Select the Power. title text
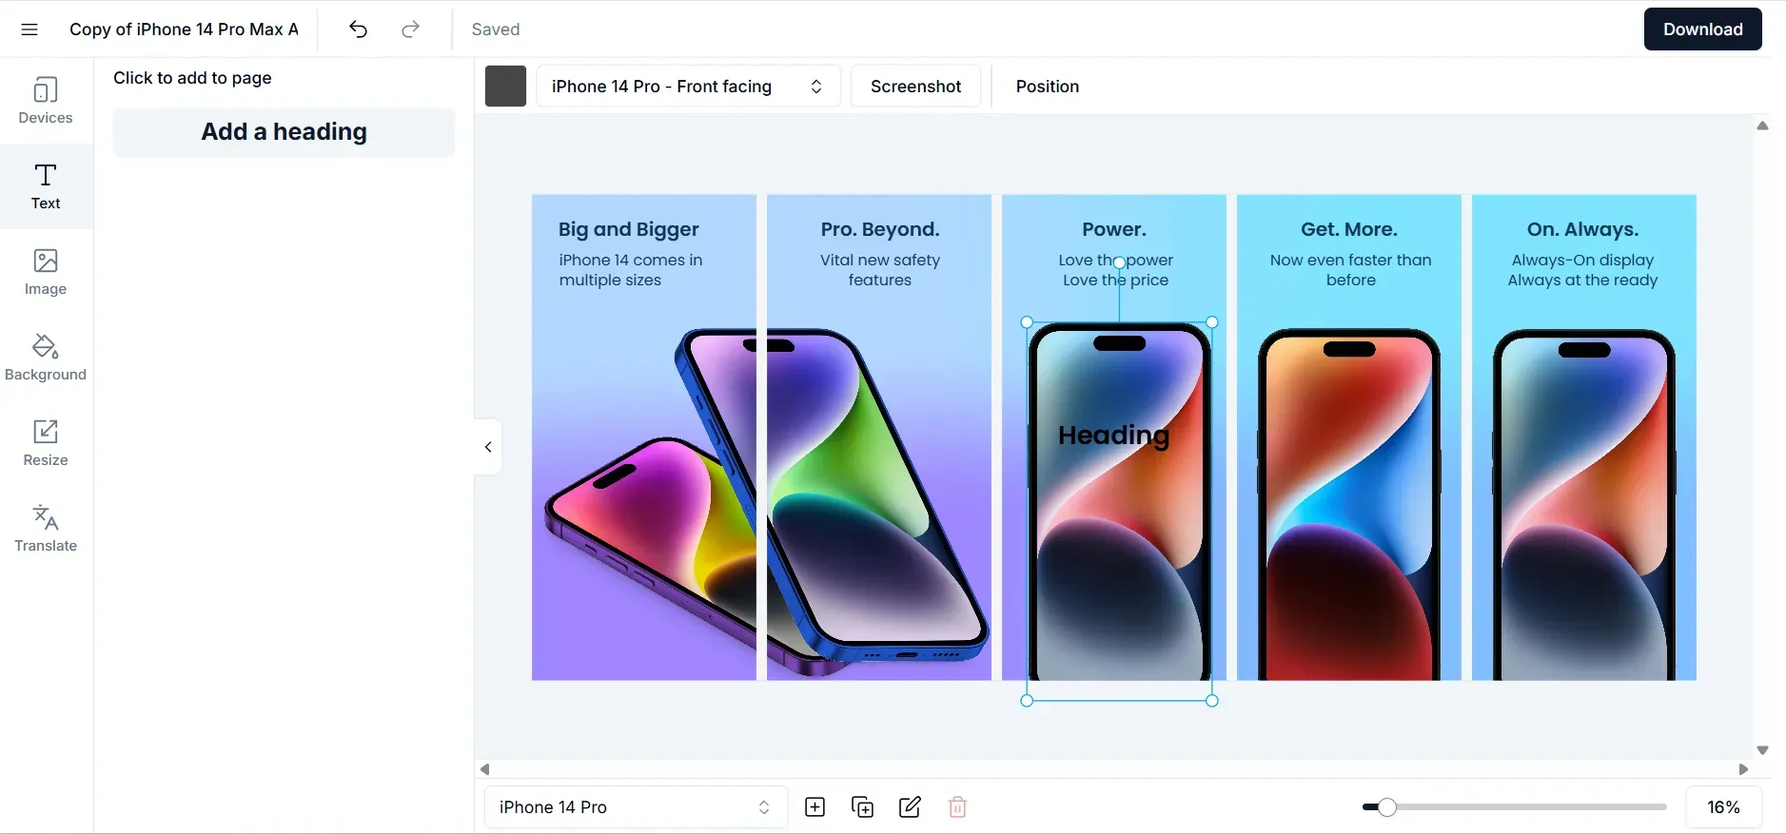 (1114, 229)
